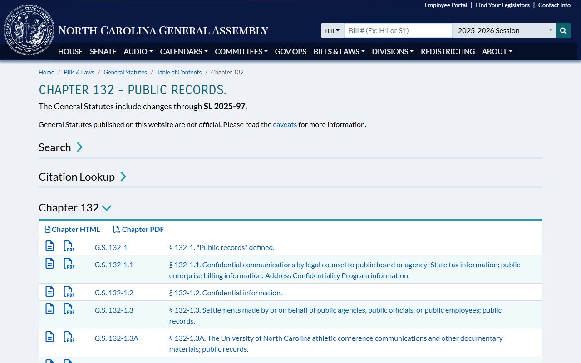This screenshot has width=581, height=363.
Task: Open PDF icon for G.S. 132-1.1
Action: (x=69, y=264)
